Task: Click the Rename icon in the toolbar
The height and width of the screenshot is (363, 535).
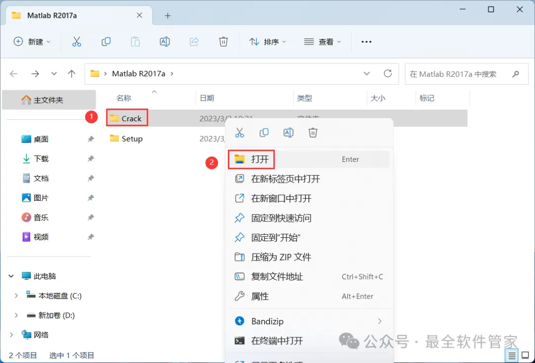Action: 165,42
